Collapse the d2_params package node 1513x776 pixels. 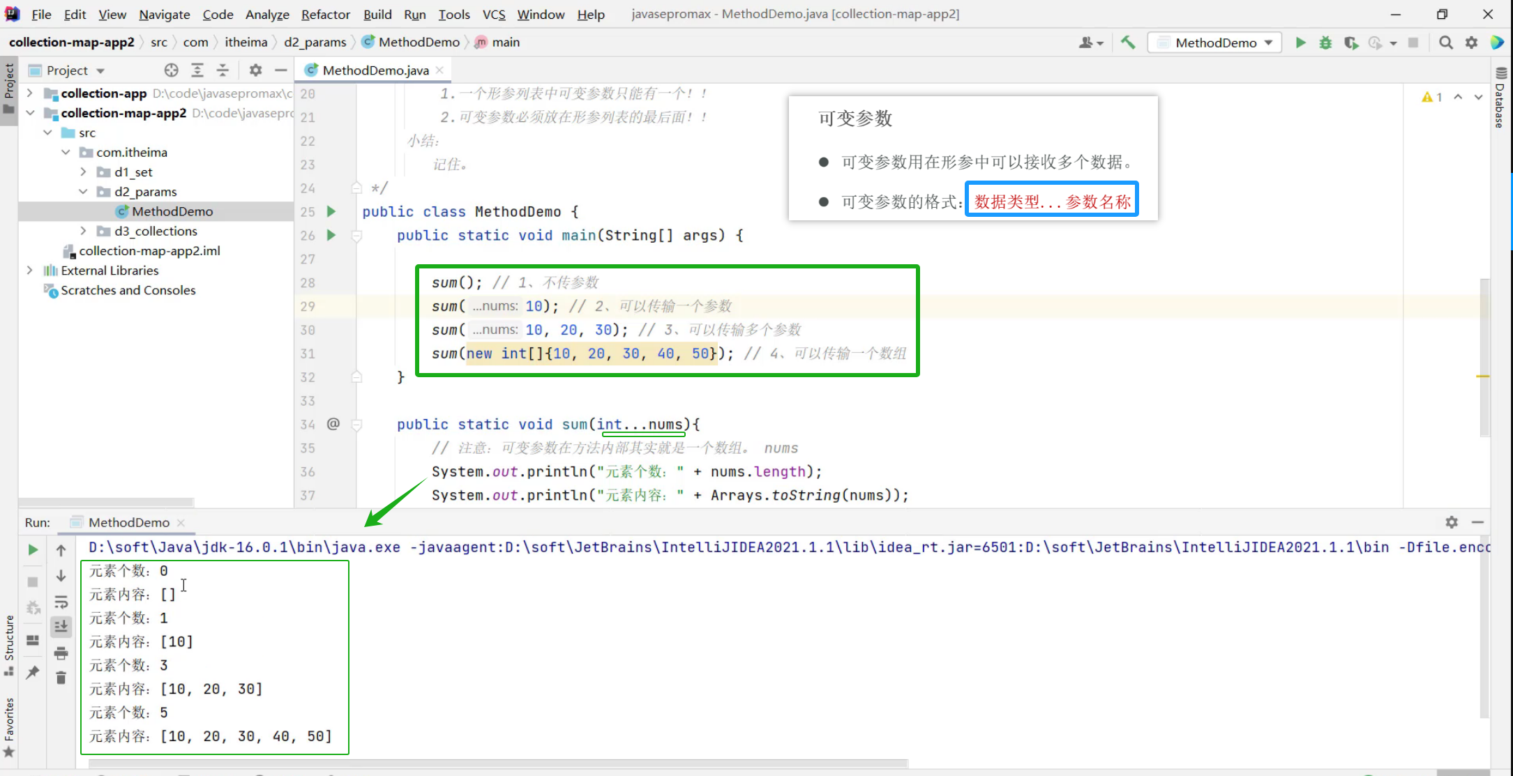[x=83, y=192]
